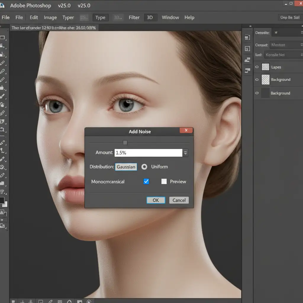The image size is (303, 303).
Task: Select the Uniform distribution radio button
Action: point(144,167)
